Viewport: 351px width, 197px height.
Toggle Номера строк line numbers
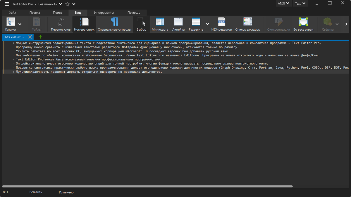[84, 24]
